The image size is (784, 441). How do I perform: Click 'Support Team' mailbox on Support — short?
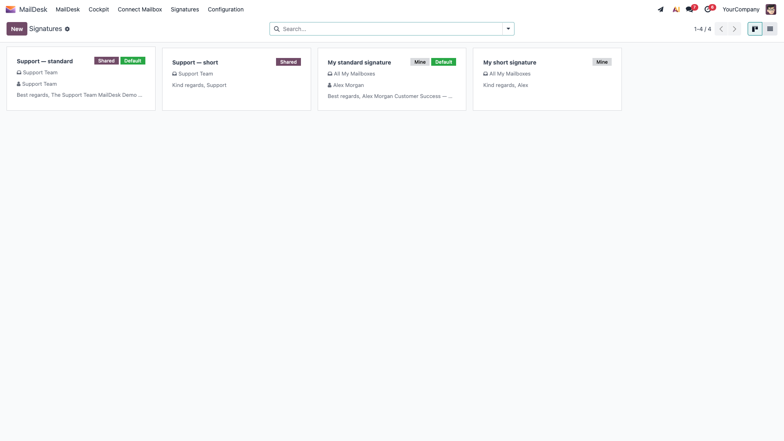[196, 74]
